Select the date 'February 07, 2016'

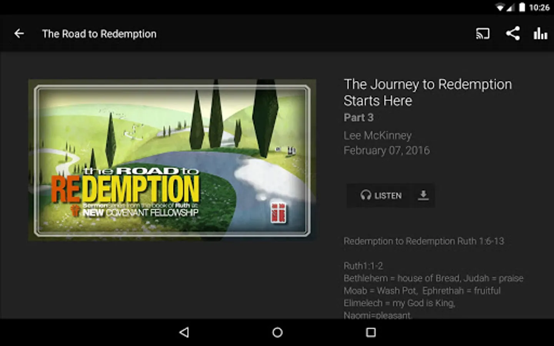click(x=386, y=150)
